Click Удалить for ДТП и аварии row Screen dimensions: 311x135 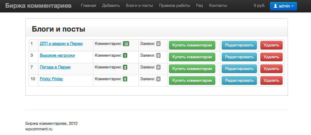point(271,45)
